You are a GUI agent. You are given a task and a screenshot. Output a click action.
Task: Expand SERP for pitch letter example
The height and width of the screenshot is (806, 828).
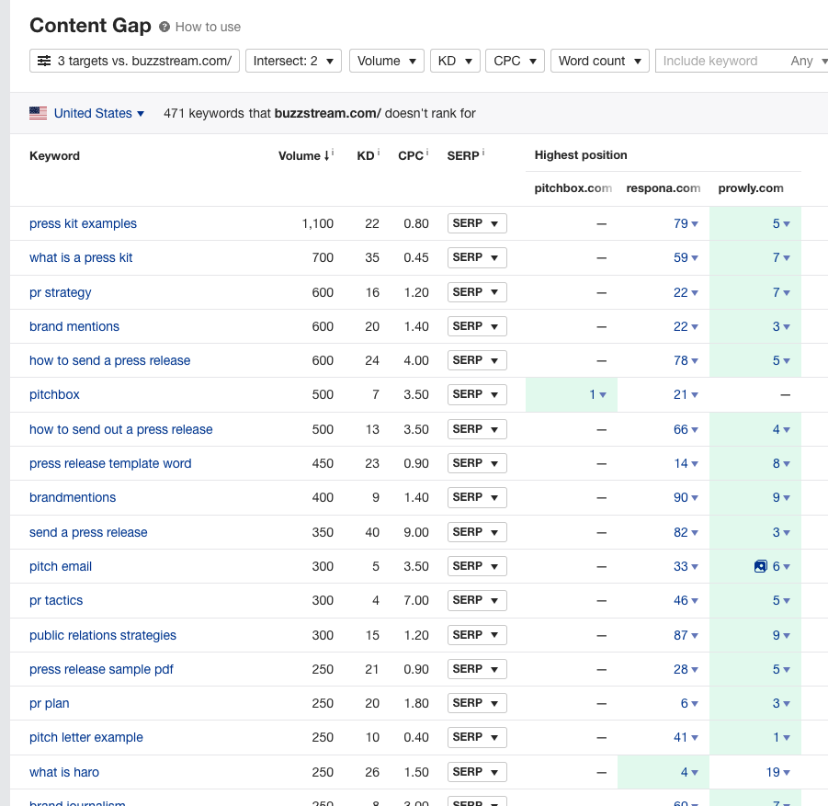[x=477, y=737]
